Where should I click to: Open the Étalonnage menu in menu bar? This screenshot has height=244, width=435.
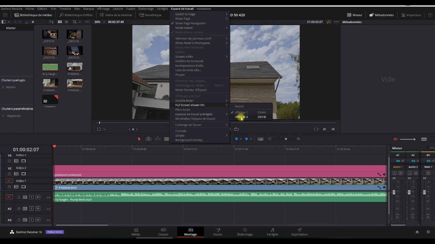pos(146,9)
